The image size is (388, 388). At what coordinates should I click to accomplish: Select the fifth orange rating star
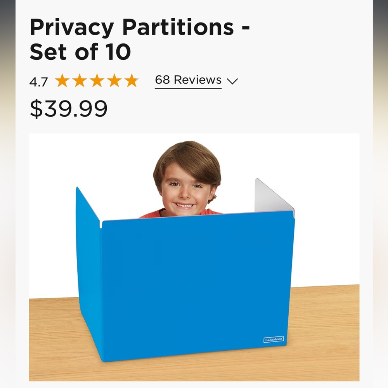tap(132, 81)
